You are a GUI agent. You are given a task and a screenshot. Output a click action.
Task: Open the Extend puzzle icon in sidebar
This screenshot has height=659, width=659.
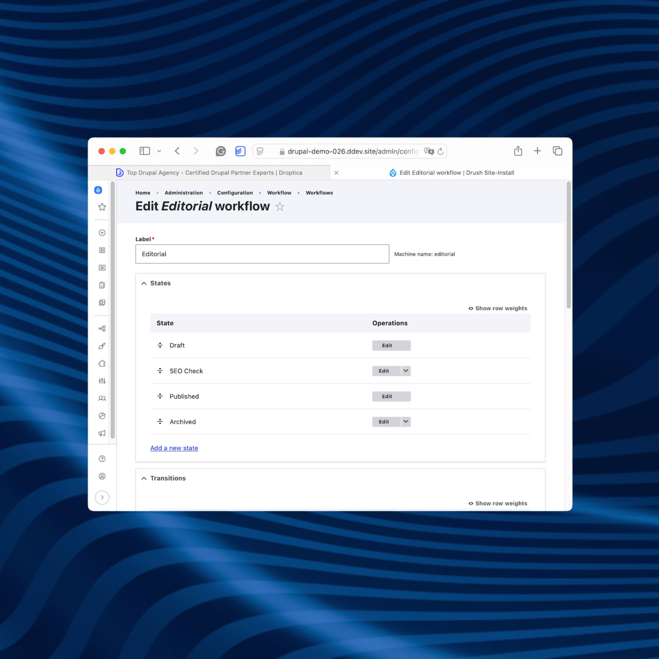coord(102,363)
